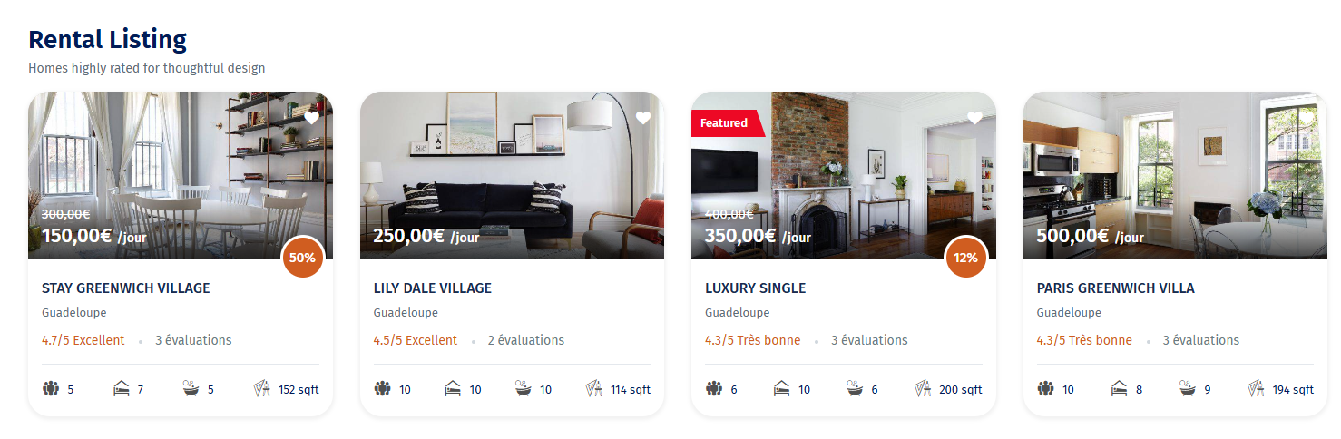Click the area icon beside 200 sqft
The width and height of the screenshot is (1341, 439).
click(x=924, y=389)
